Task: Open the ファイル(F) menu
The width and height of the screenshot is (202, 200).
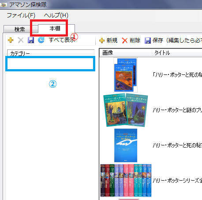Action: point(21,15)
